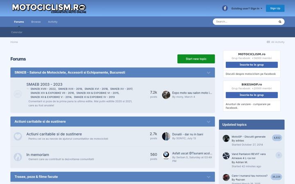Click the search magnifier icon
This screenshot has height=184, width=295.
[280, 22]
